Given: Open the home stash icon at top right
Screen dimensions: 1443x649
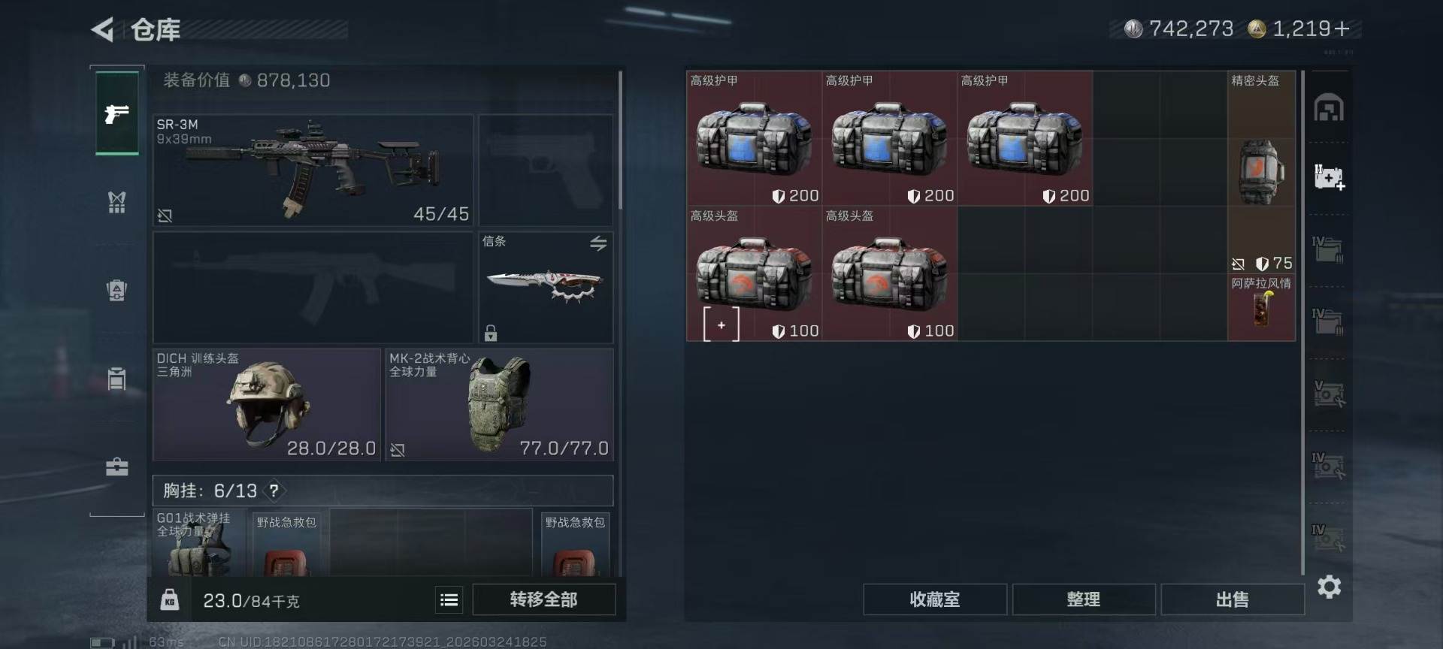Looking at the screenshot, I should (x=1329, y=107).
